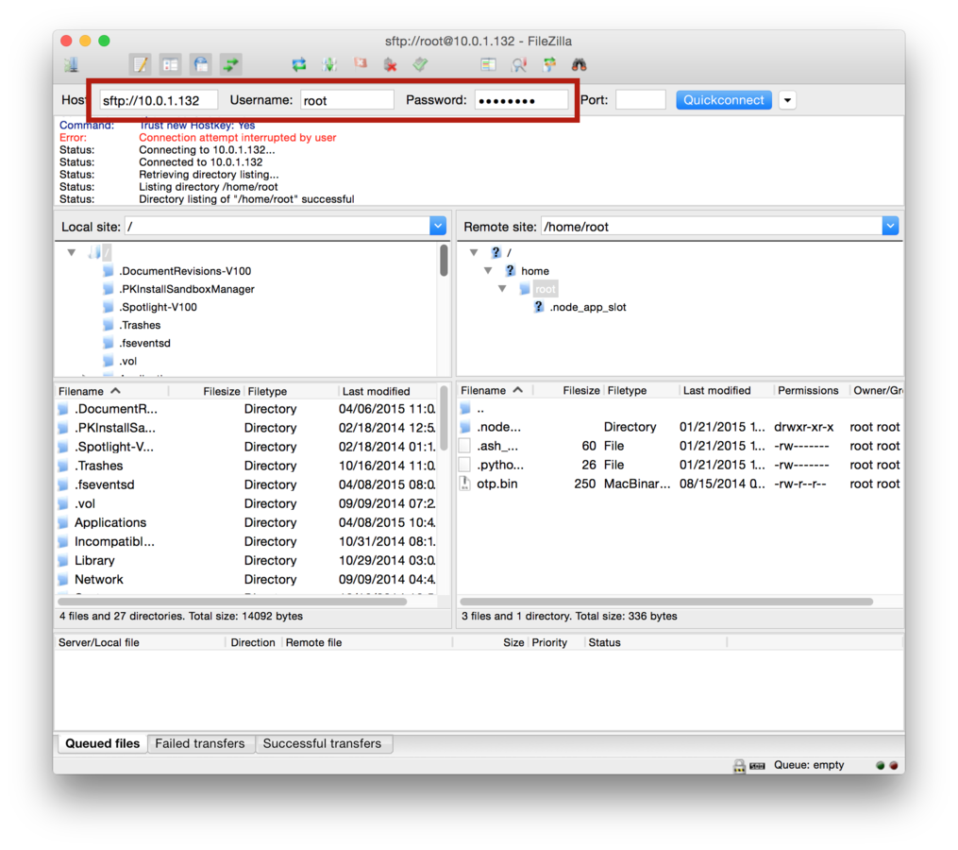This screenshot has width=958, height=850.
Task: Click the .node_app_slot question mark icon
Action: (538, 307)
